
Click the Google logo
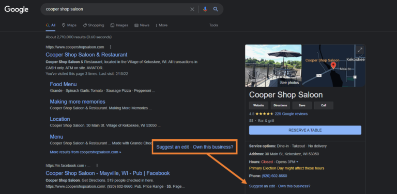coord(17,9)
